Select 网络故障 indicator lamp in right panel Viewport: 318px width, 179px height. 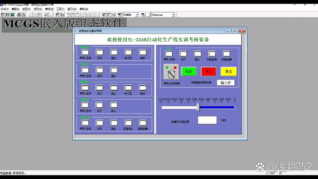pyautogui.click(x=226, y=54)
